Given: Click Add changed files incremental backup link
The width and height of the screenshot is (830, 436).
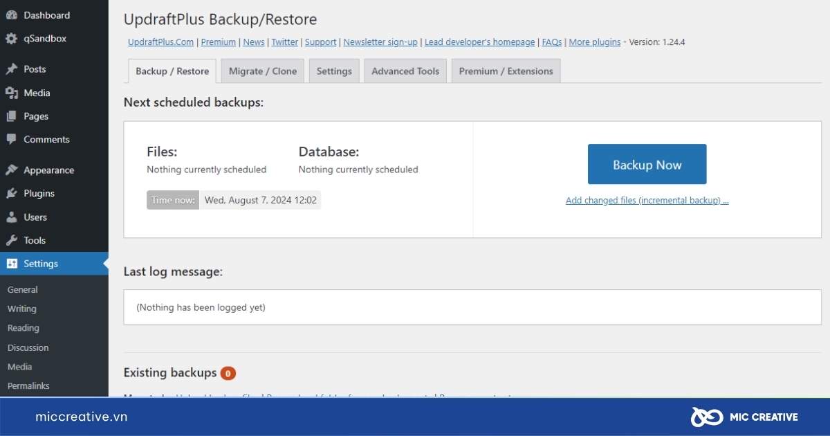Looking at the screenshot, I should click(647, 201).
